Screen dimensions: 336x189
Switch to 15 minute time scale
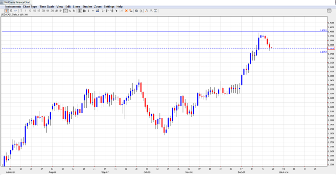click(39, 11)
